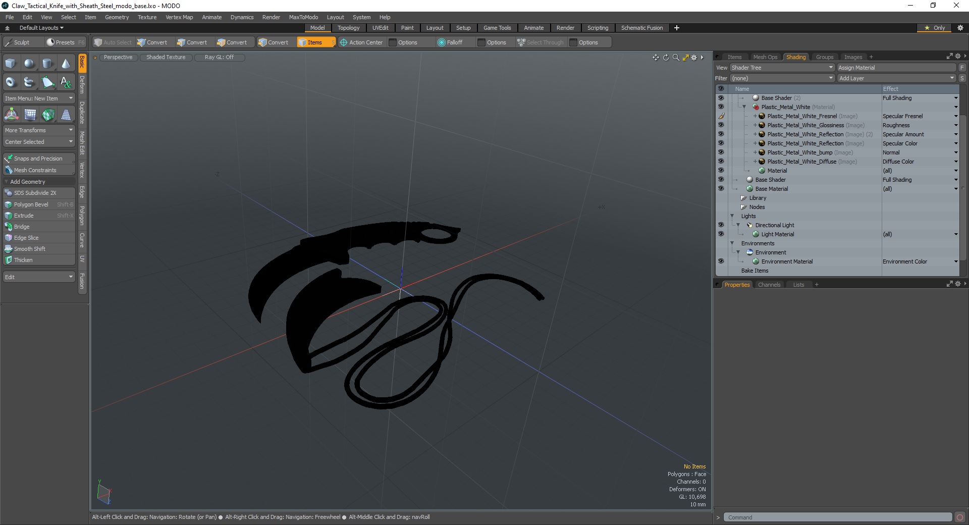The image size is (969, 525).
Task: Activate the soft deform grid icon
Action: click(30, 115)
